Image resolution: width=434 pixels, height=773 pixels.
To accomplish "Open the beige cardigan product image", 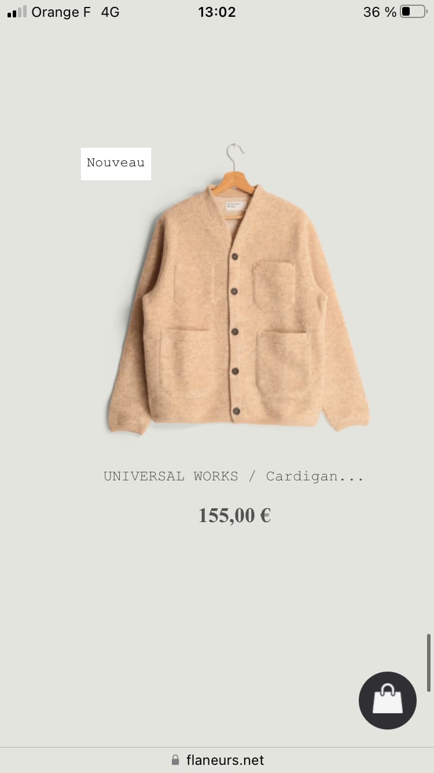I will coord(238,289).
